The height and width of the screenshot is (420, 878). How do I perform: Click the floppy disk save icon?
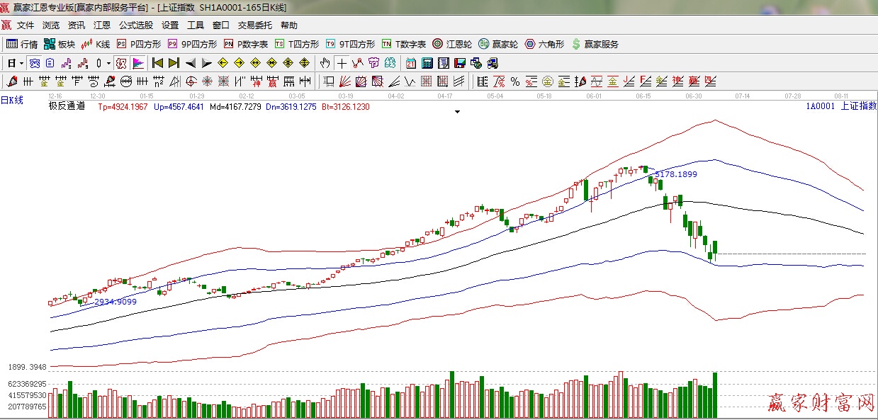(x=459, y=63)
